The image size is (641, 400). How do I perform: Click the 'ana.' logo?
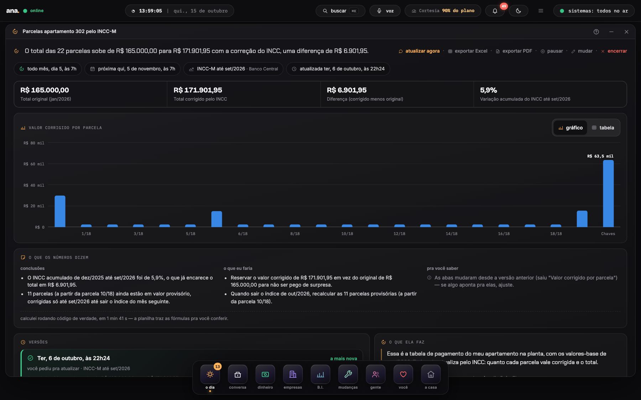[12, 11]
